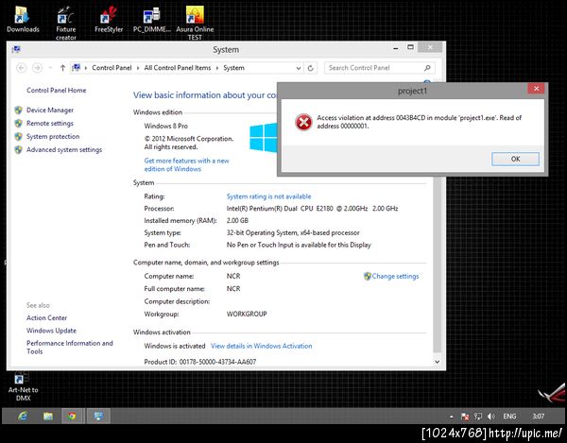Minimize the System window
The width and height of the screenshot is (567, 443).
click(396, 47)
